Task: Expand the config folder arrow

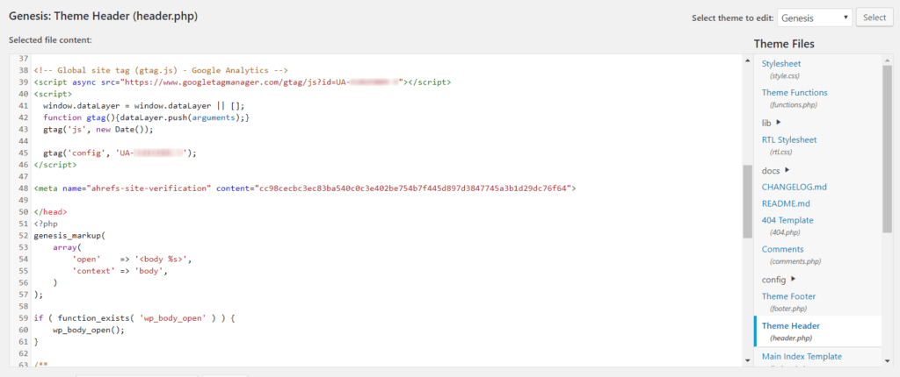Action: (794, 279)
